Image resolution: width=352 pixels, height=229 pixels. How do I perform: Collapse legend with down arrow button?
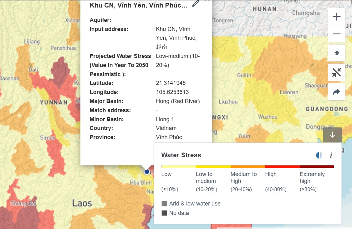click(333, 135)
